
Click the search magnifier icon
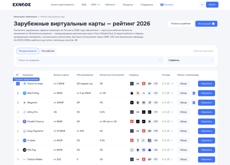tap(160, 60)
